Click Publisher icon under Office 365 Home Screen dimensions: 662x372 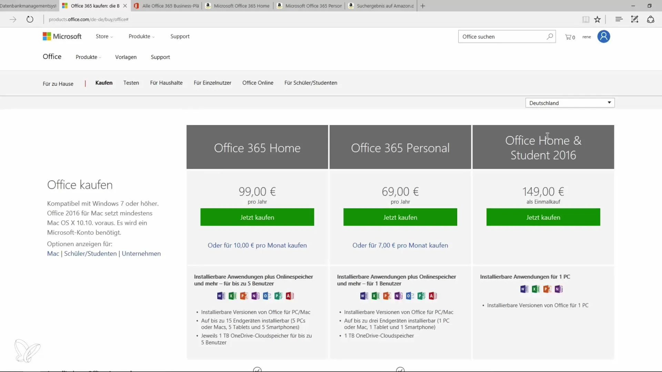pos(278,296)
